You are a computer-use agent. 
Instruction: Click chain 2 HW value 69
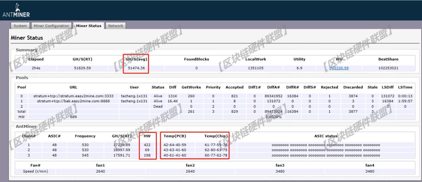pos(147,150)
